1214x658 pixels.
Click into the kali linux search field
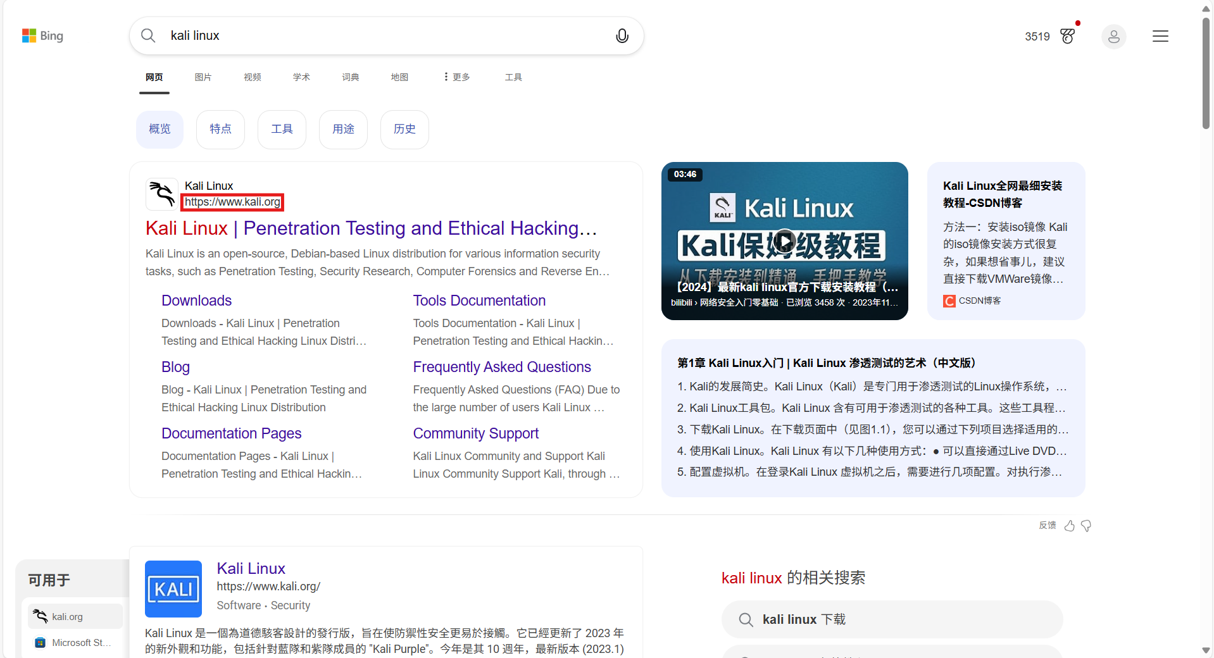tap(386, 35)
